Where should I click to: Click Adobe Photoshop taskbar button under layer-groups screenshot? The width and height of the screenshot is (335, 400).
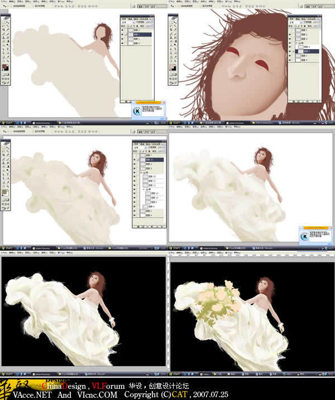(x=43, y=248)
